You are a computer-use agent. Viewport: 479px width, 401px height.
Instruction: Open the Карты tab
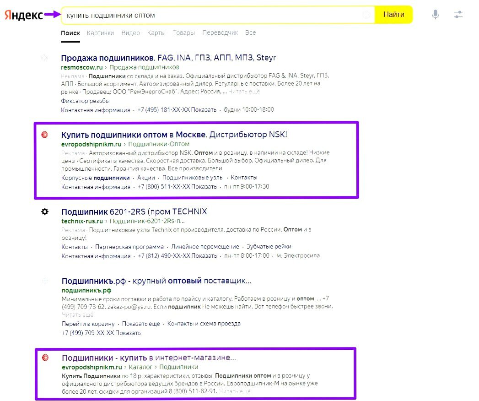156,33
